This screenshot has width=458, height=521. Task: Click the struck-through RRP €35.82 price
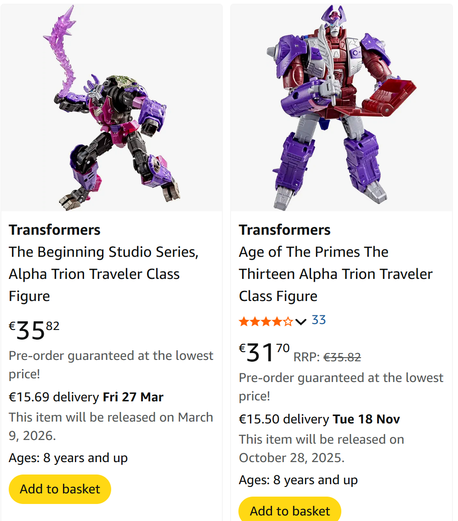pos(342,357)
